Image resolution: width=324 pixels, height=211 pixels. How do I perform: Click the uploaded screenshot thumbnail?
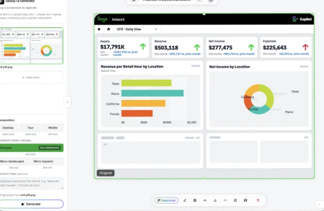[x=31, y=46]
